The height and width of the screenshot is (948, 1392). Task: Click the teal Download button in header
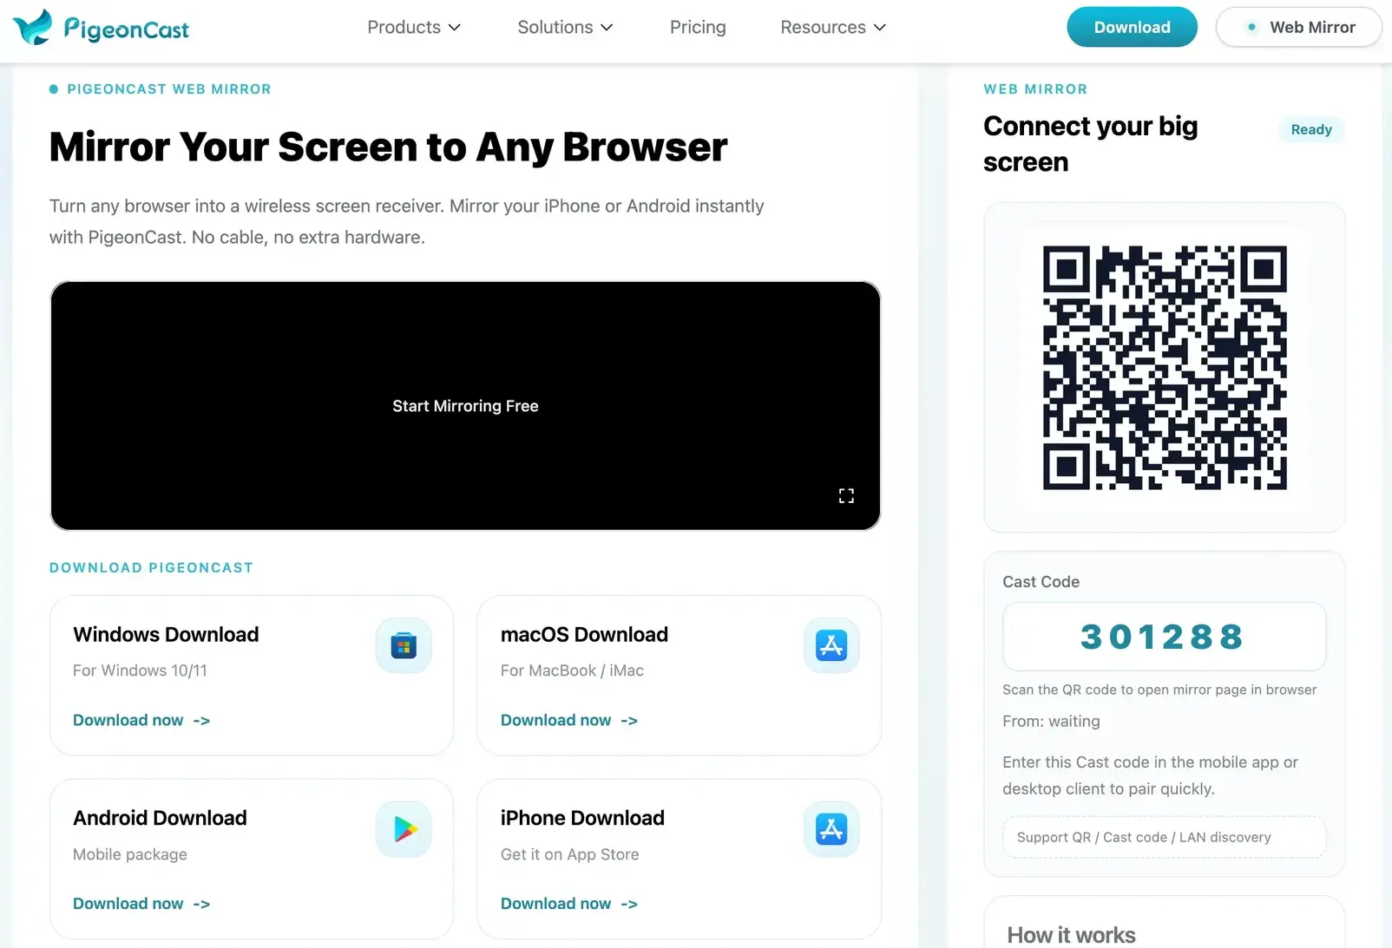(x=1132, y=27)
